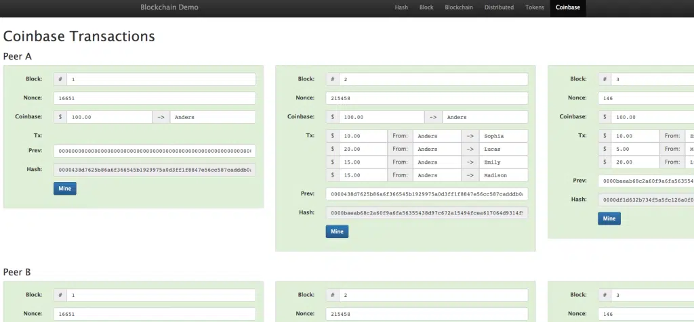The image size is (694, 322).
Task: Edit Peer A block 3 first transaction amount 10.00
Action: click(x=635, y=136)
